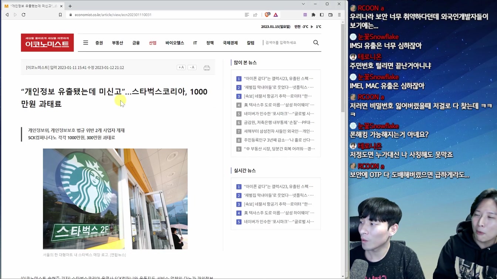Click the Starbucks store photo
The height and width of the screenshot is (279, 497).
[x=115, y=199]
